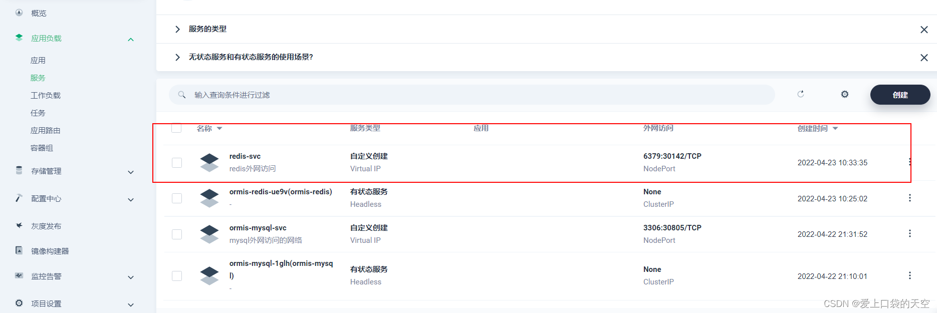Click the 镜像构建器 sidebar icon
Image resolution: width=937 pixels, height=313 pixels.
19,250
